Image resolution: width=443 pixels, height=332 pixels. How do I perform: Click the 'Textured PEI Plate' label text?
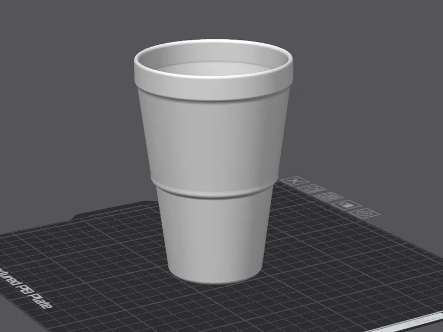25,288
